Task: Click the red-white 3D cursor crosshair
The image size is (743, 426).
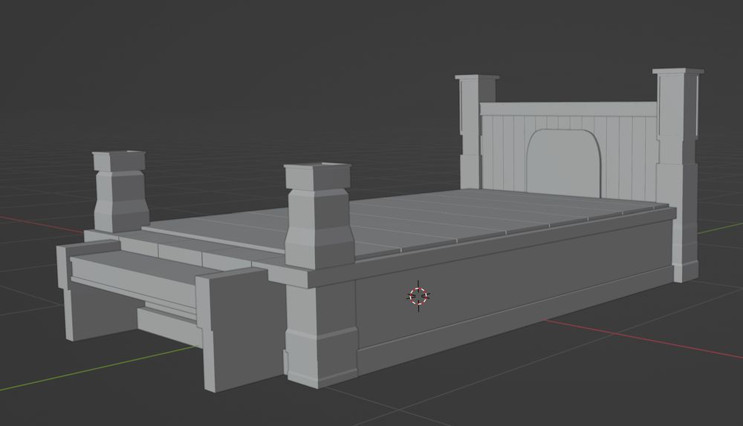Action: [418, 296]
